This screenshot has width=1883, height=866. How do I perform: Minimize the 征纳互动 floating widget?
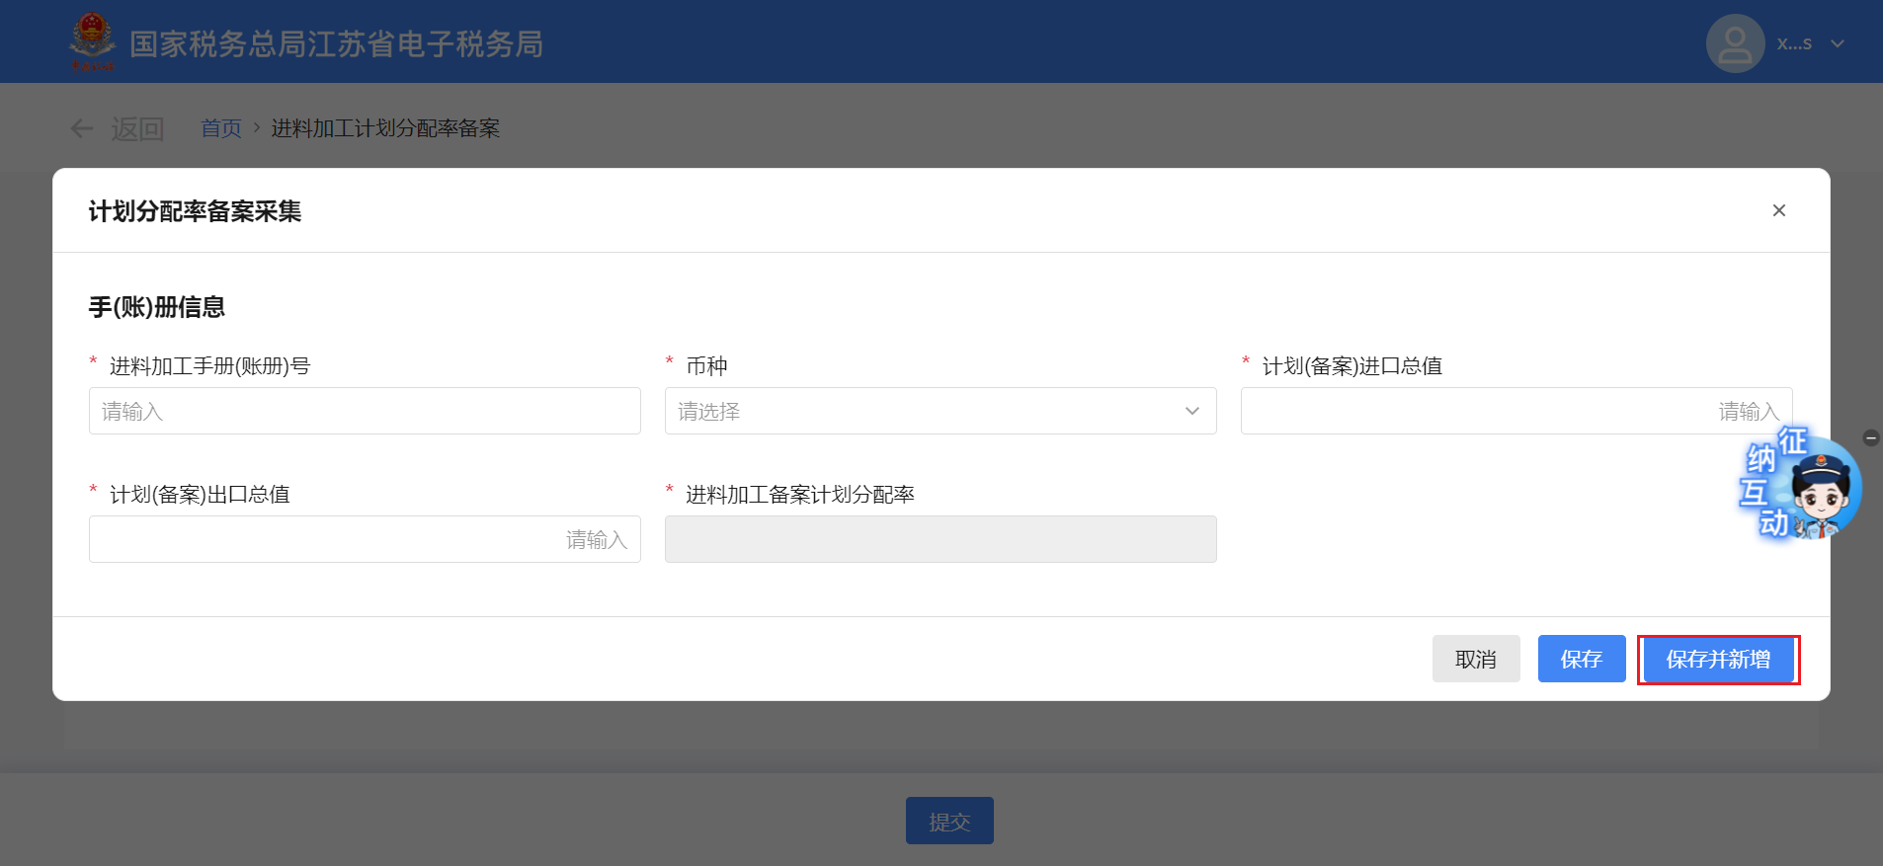pyautogui.click(x=1870, y=437)
